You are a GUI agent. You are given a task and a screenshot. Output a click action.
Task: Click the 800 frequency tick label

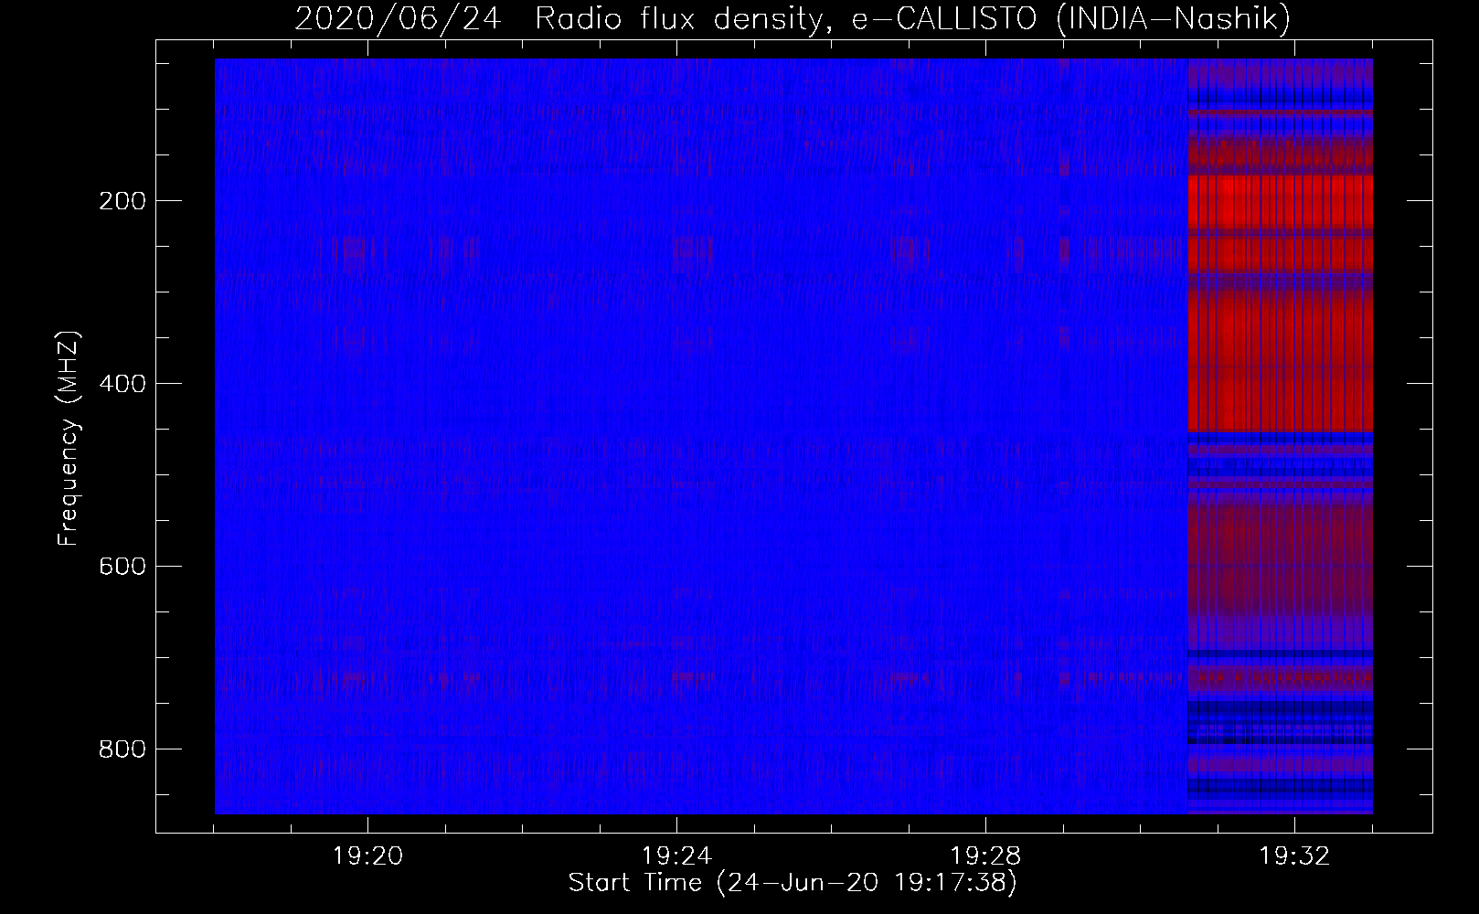[121, 749]
